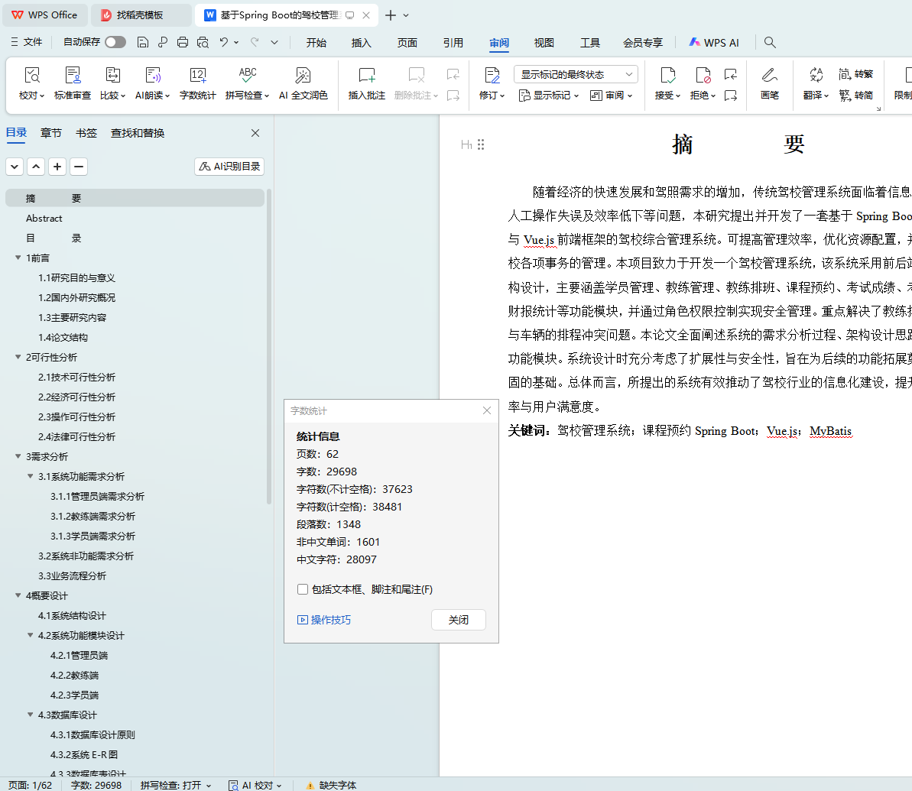Collapse the 4.2系统功能模块设计 tree node

[31, 635]
